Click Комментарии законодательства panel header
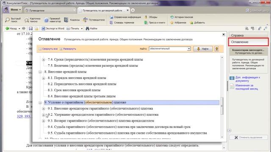 [249, 52]
